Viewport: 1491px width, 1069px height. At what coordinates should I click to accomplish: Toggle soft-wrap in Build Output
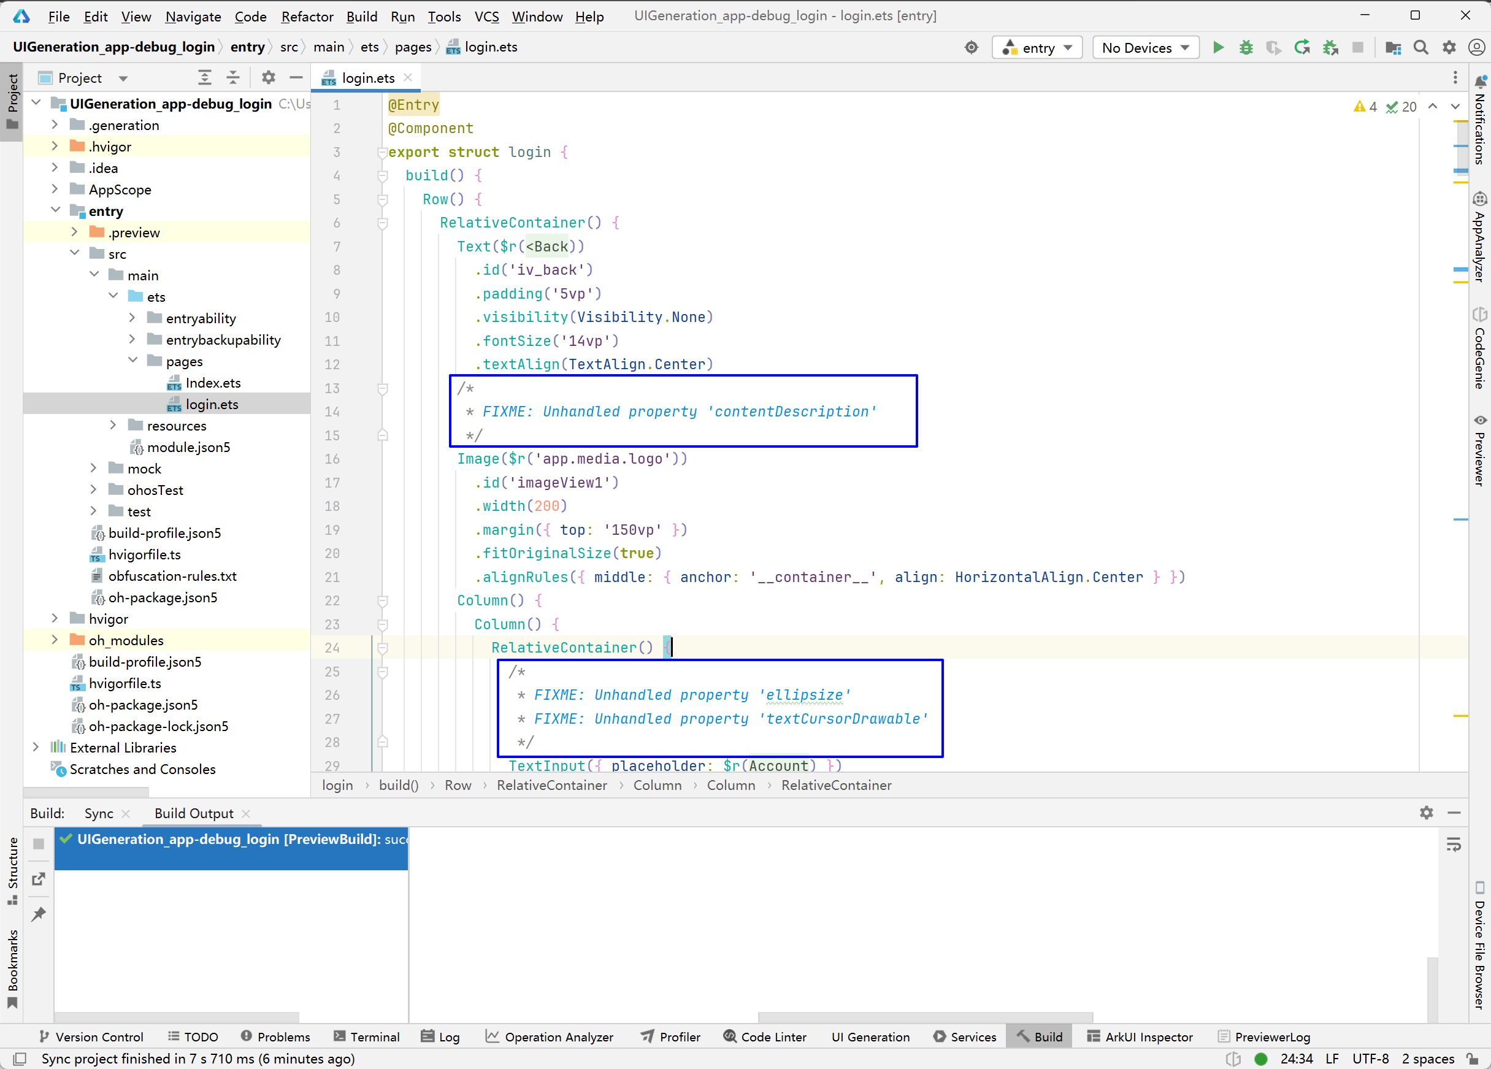[x=1454, y=845]
